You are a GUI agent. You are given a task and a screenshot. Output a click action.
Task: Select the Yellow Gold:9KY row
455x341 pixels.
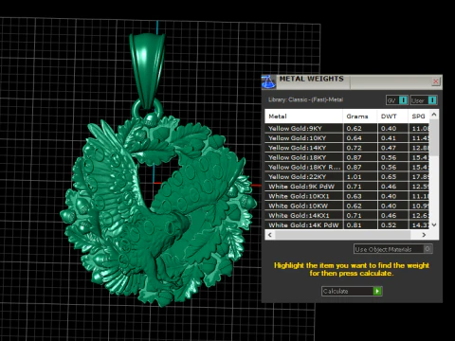(x=347, y=128)
